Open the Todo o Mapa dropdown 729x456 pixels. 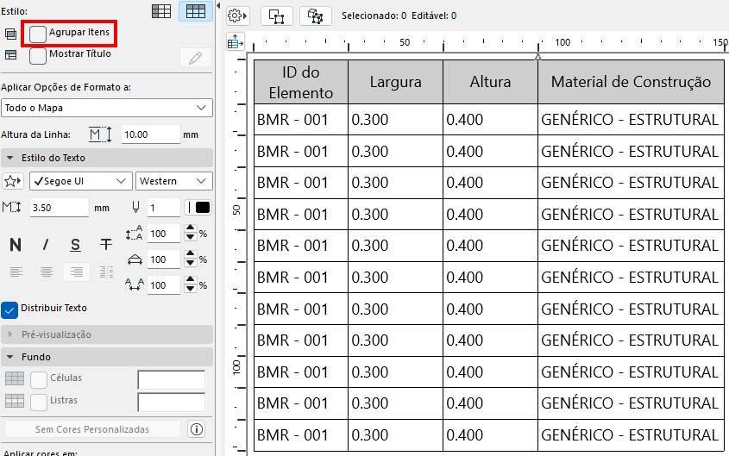pyautogui.click(x=106, y=108)
